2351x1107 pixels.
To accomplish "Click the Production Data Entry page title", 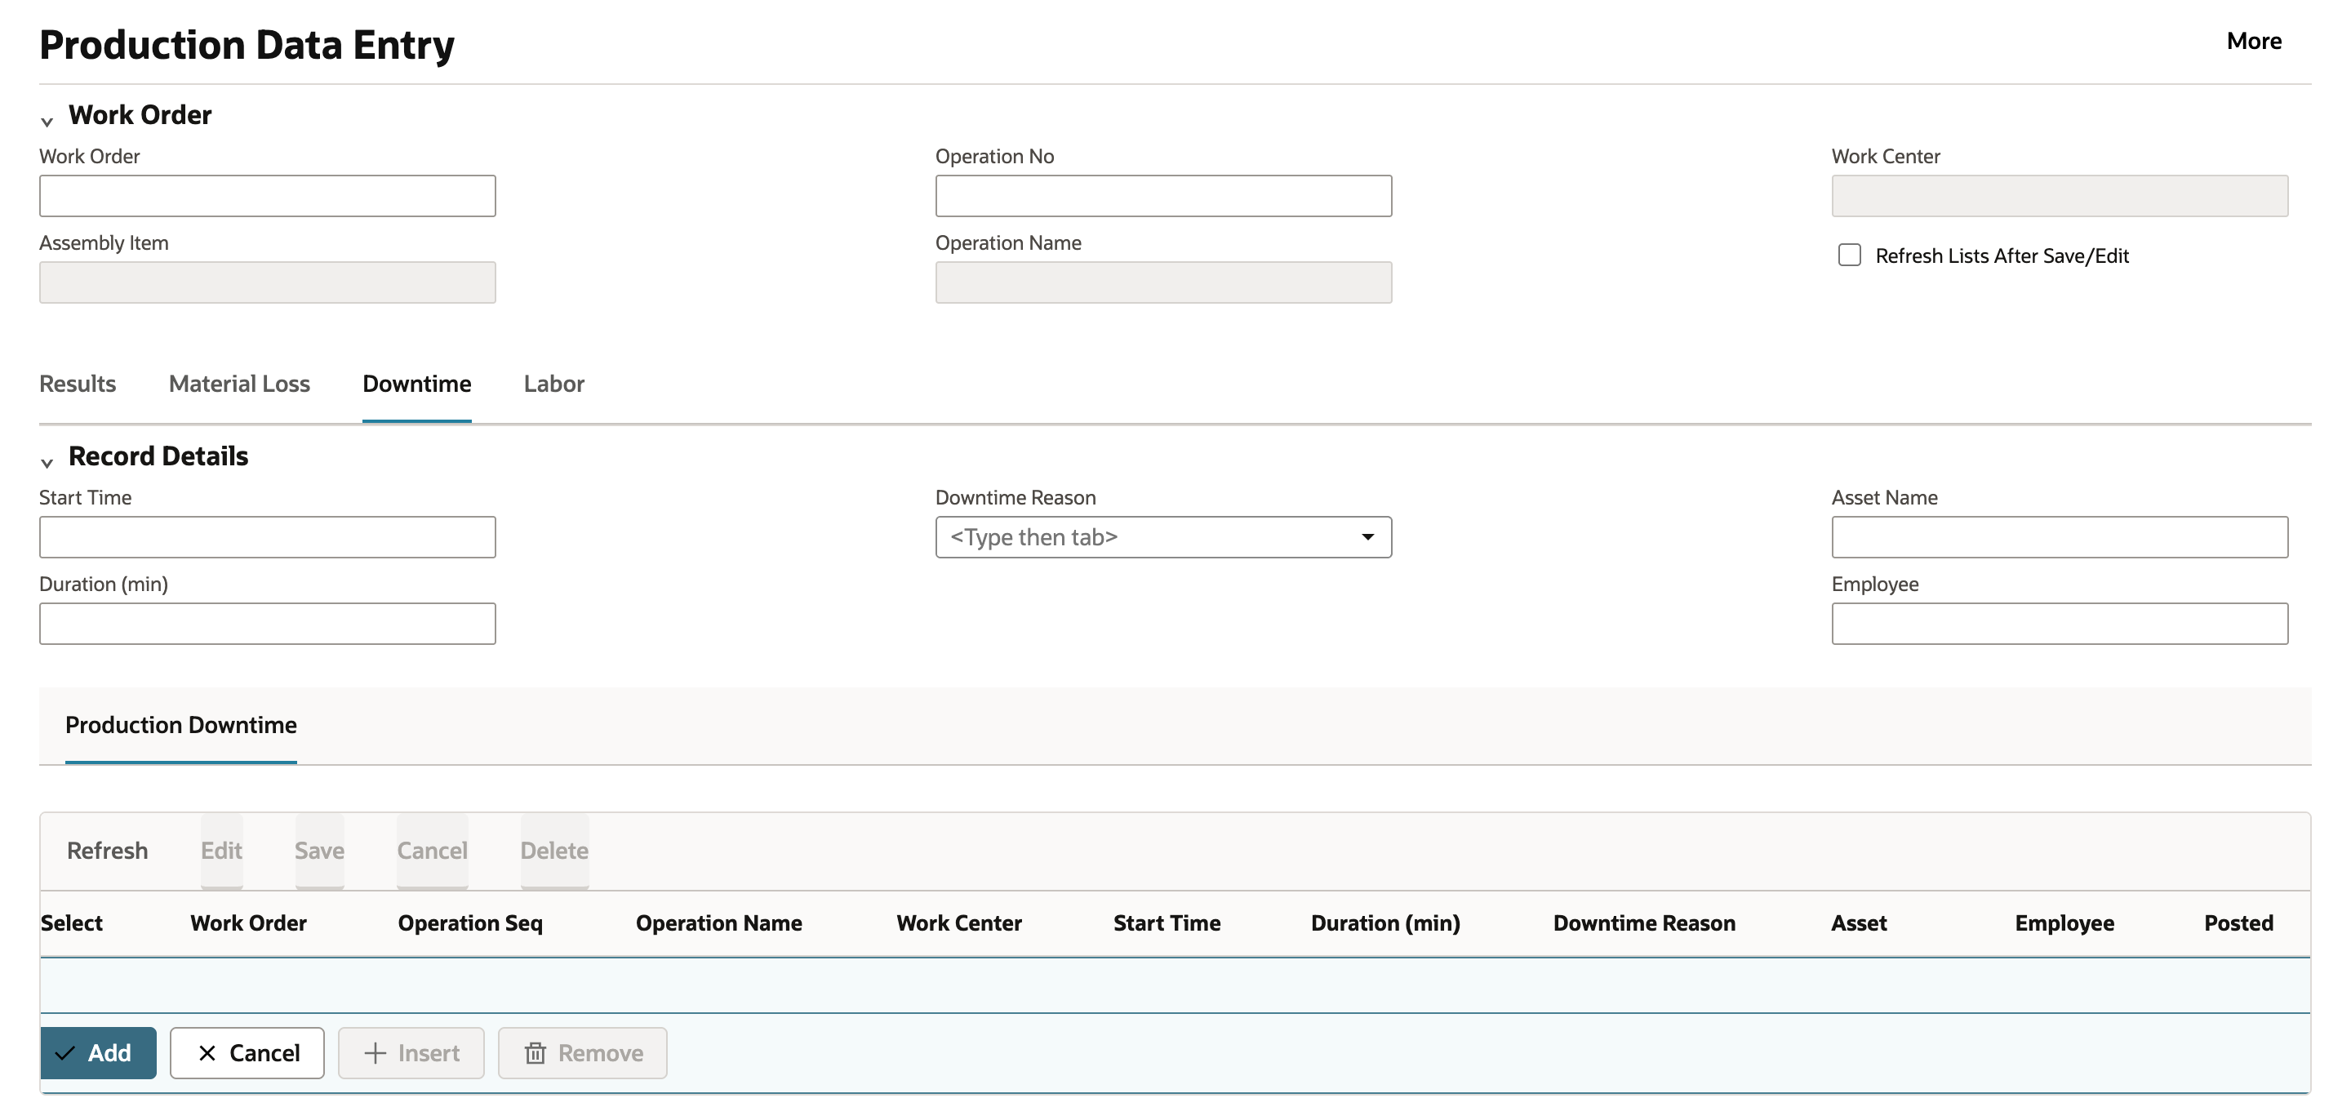I will 247,45.
